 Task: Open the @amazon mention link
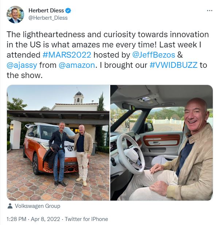click(77, 65)
